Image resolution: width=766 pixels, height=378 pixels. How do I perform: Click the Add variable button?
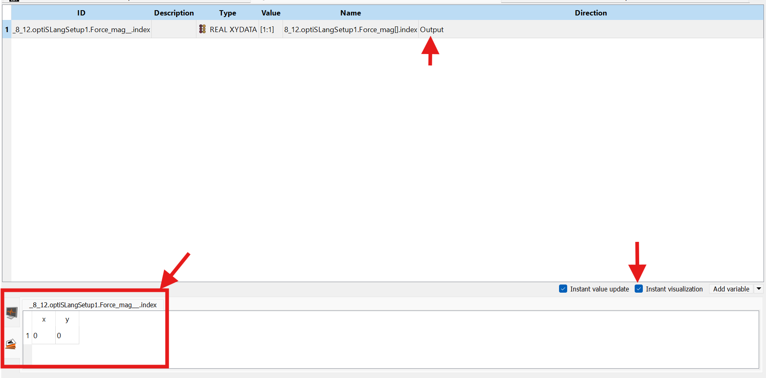(731, 289)
